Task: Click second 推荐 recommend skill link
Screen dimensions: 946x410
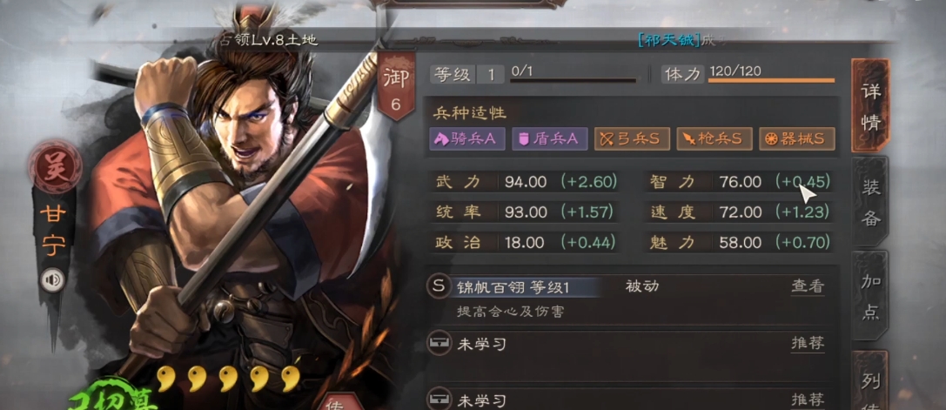Action: coord(808,400)
